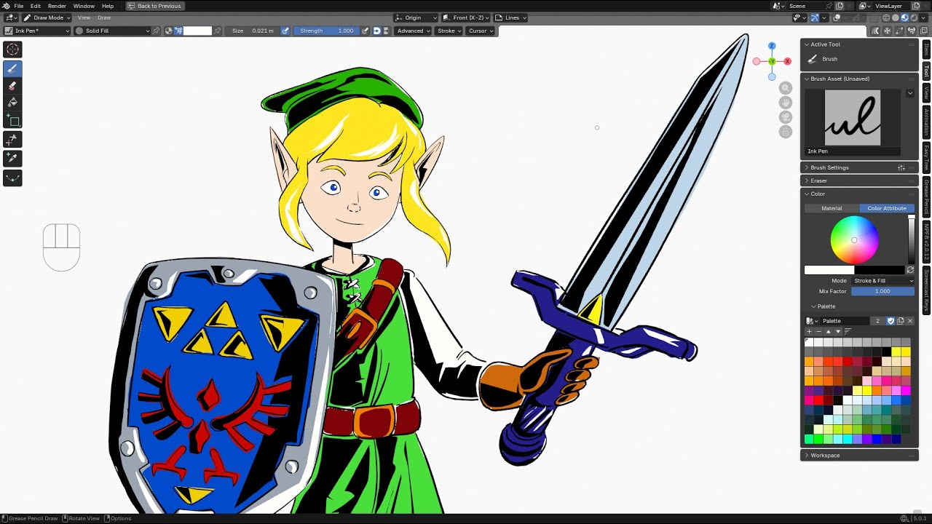Switch color source to Color Attribute
This screenshot has height=524, width=932.
(887, 208)
